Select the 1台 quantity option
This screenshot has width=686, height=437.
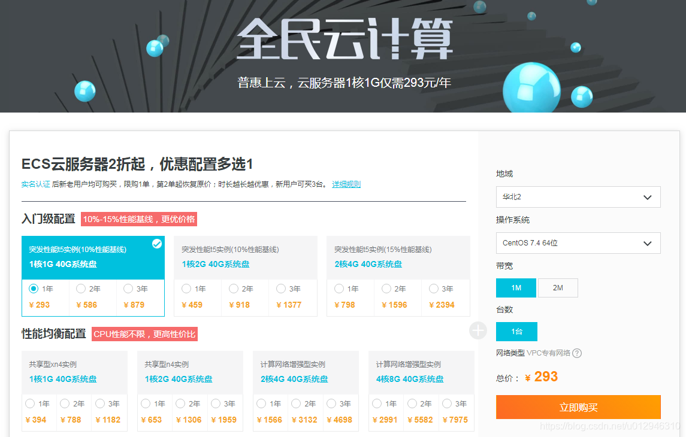pyautogui.click(x=516, y=332)
